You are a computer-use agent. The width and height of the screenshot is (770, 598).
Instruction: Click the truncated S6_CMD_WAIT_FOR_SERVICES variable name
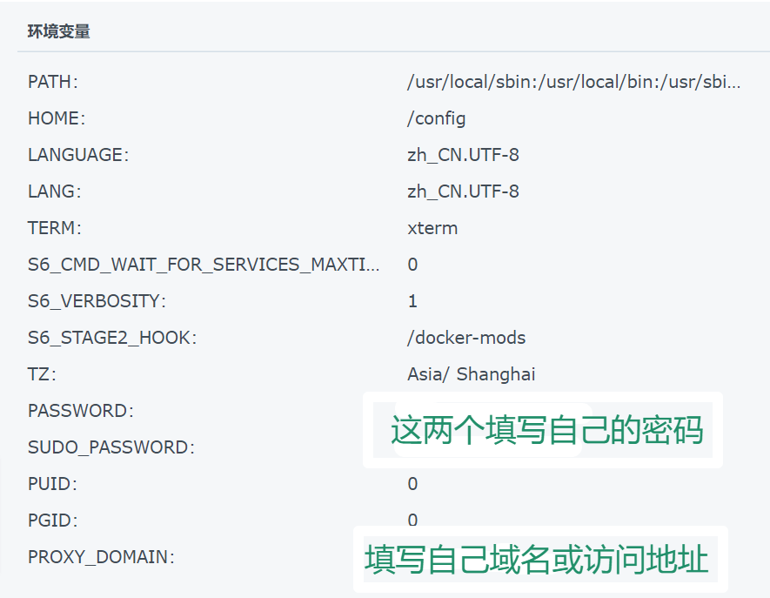pyautogui.click(x=204, y=265)
